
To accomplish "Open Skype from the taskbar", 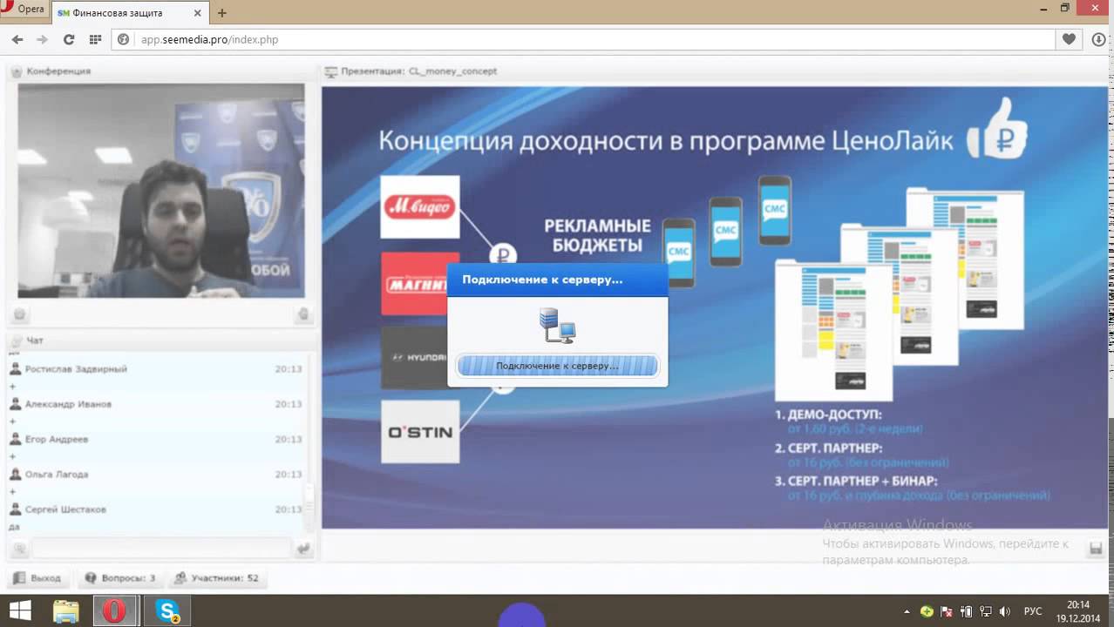I will coord(167,610).
